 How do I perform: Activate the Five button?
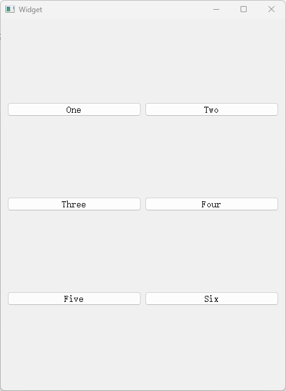pyautogui.click(x=74, y=298)
